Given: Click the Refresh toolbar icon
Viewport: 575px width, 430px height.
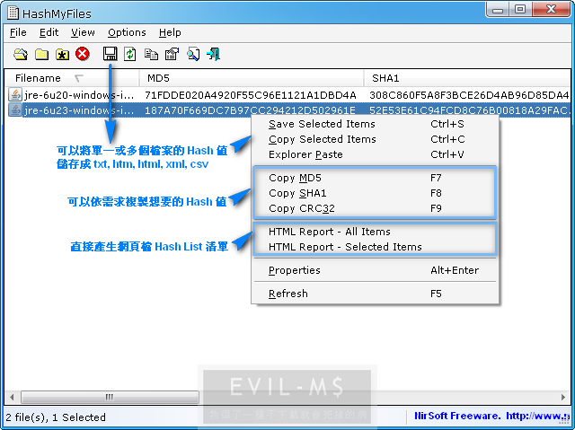Looking at the screenshot, I should [129, 54].
